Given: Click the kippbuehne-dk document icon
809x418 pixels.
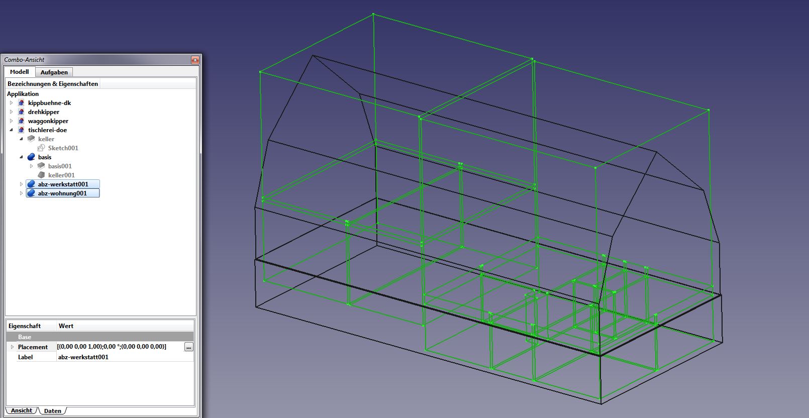Looking at the screenshot, I should coord(21,103).
